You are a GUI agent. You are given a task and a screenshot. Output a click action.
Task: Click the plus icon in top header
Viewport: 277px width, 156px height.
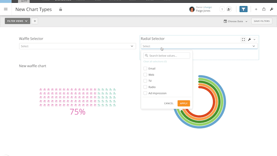pos(256,9)
